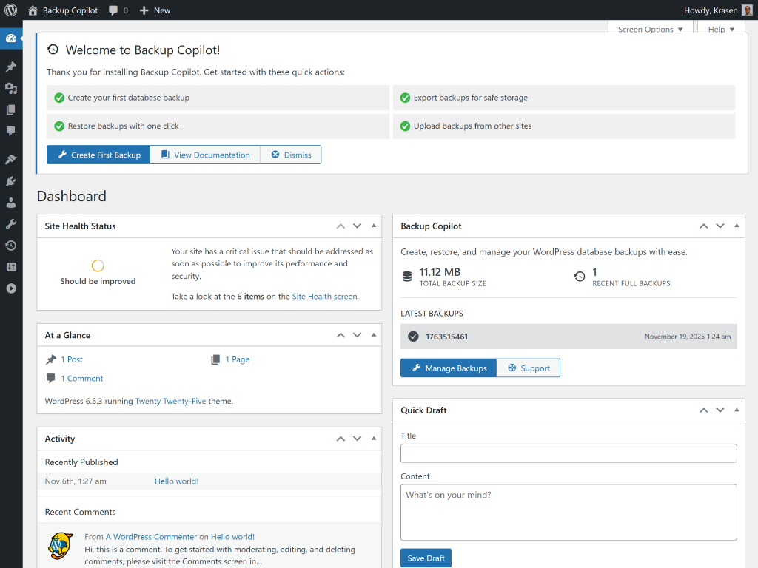This screenshot has width=758, height=568.
Task: Open the Media library icon
Action: coord(11,88)
